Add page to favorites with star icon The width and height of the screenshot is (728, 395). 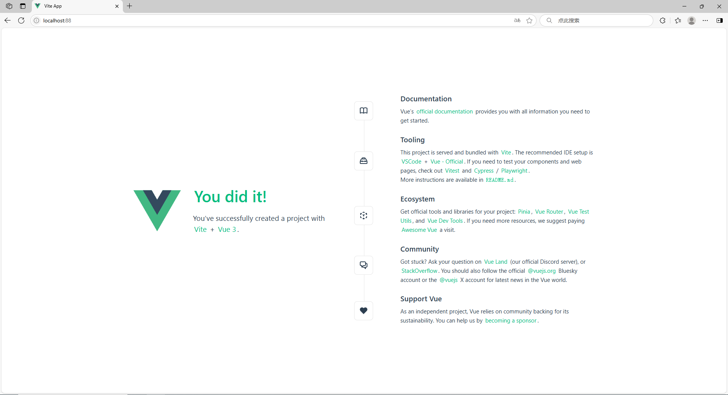tap(529, 20)
